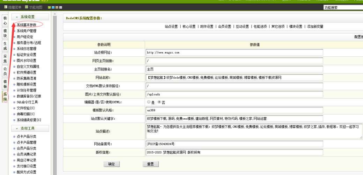
Task: Open 服务器分布/远程 in the menu
Action: [x=29, y=43]
